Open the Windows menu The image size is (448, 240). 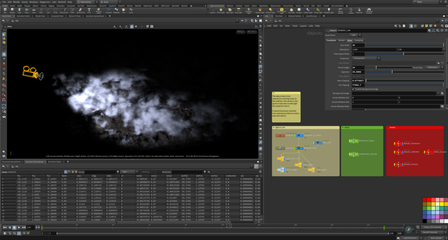click(33, 2)
